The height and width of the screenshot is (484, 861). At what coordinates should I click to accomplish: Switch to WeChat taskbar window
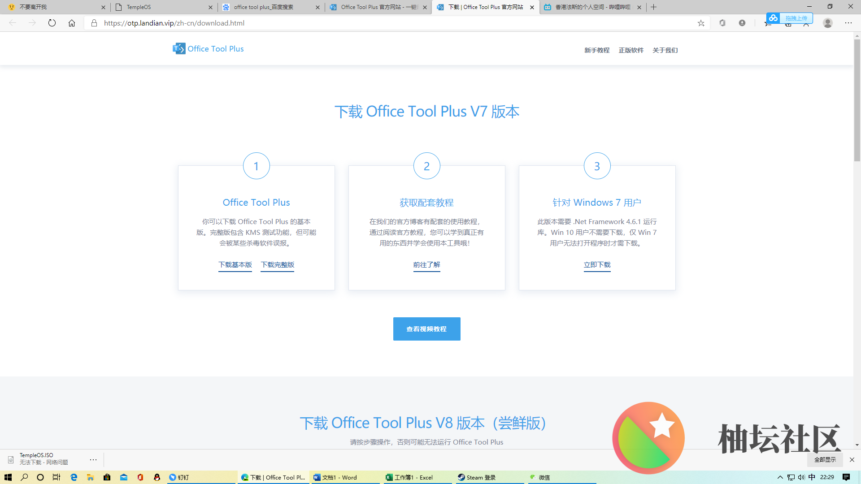[561, 477]
